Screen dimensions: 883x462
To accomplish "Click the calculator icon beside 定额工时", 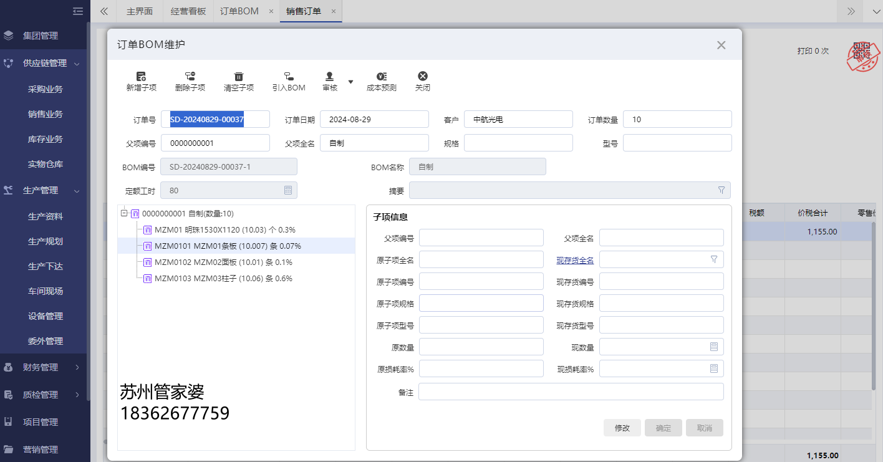I will [288, 190].
